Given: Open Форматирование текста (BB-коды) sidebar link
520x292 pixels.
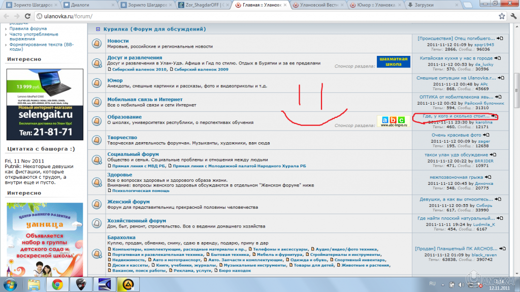Looking at the screenshot, I should tap(42, 47).
